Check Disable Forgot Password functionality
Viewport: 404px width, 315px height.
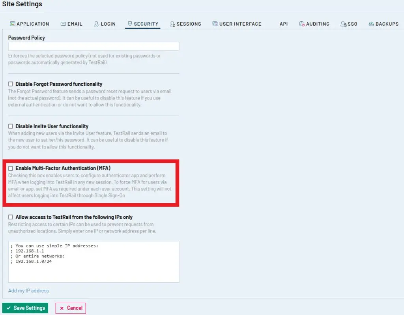coord(11,84)
